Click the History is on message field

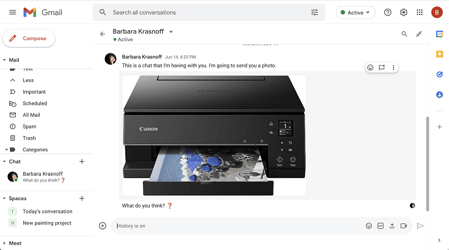point(233,226)
